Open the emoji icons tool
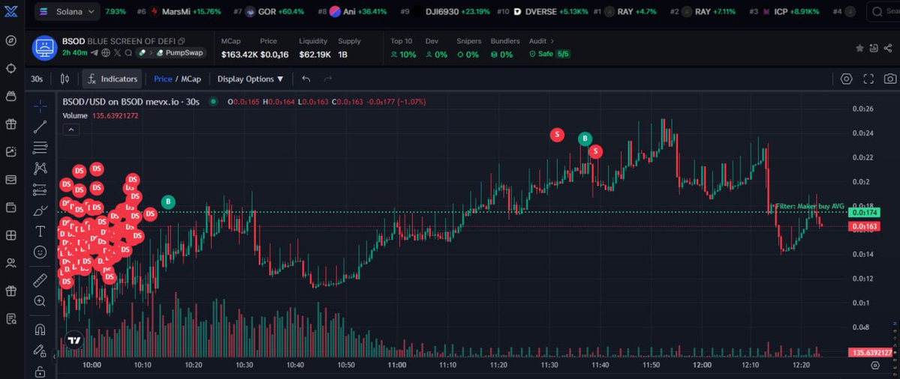 tap(41, 252)
